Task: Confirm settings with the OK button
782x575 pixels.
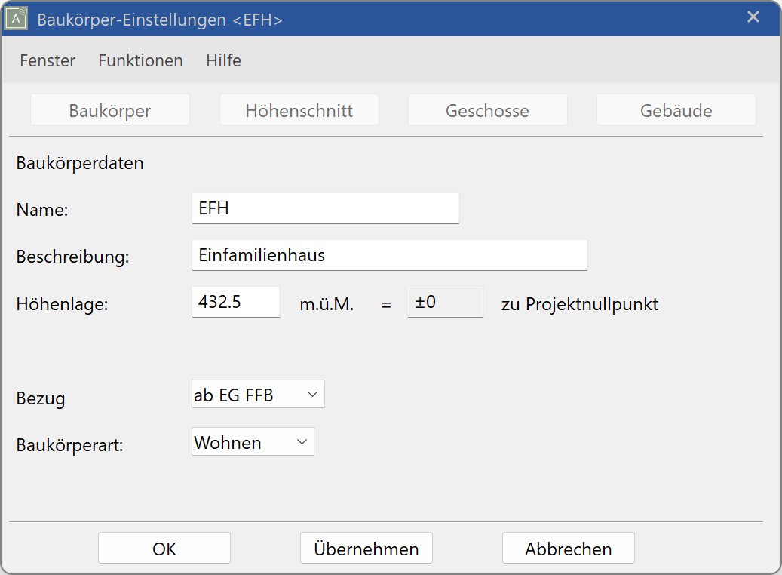Action: [x=164, y=549]
